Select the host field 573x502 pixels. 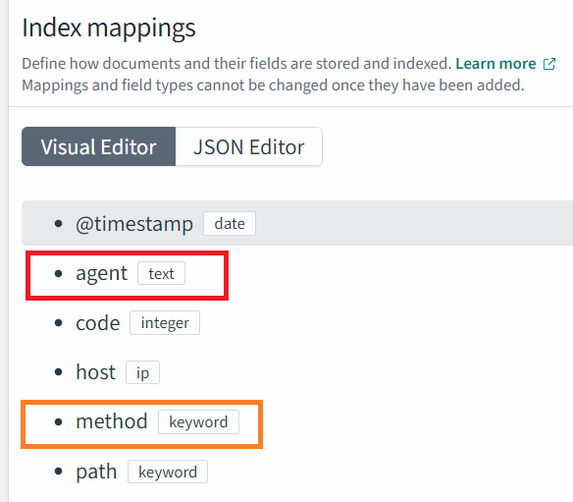pyautogui.click(x=95, y=372)
